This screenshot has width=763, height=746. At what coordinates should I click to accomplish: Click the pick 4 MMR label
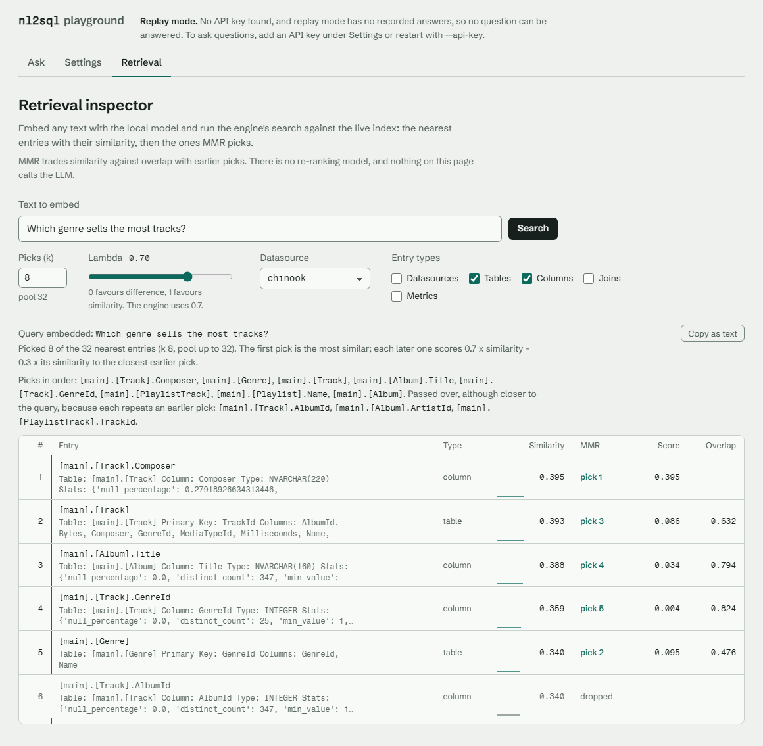[x=592, y=565]
